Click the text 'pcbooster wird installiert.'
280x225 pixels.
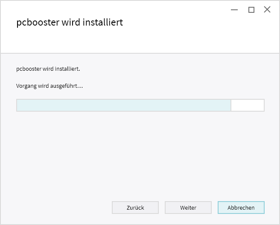(x=48, y=69)
